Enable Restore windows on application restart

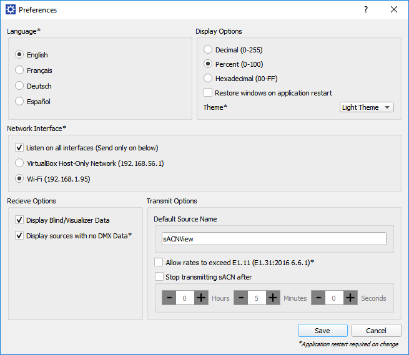click(209, 92)
